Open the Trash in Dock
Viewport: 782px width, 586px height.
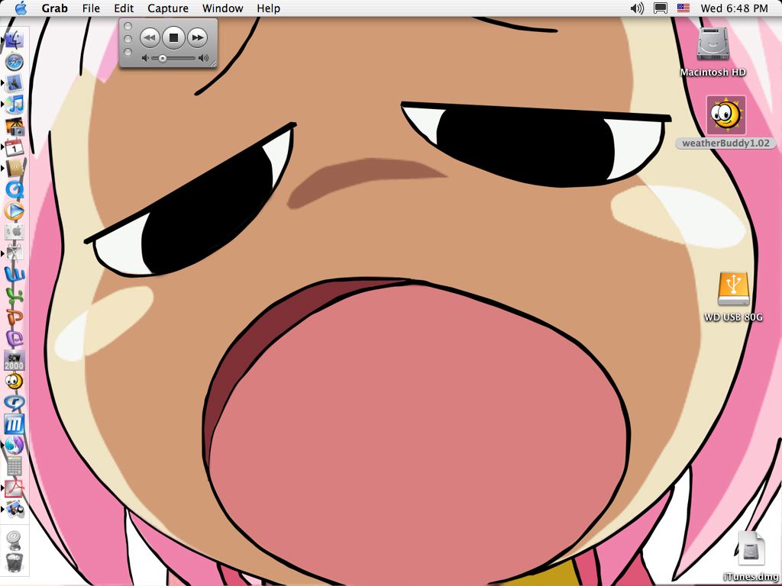pyautogui.click(x=15, y=562)
